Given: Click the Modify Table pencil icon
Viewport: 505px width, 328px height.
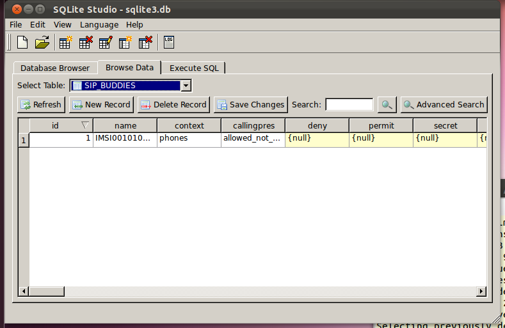Looking at the screenshot, I should (x=106, y=43).
